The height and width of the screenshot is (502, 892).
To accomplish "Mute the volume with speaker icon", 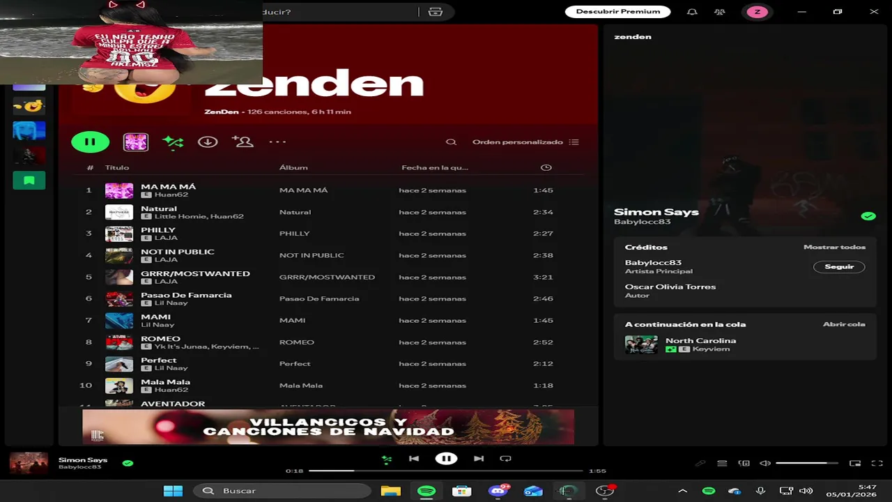I will (x=765, y=463).
